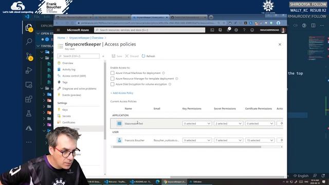This screenshot has width=329, height=185.
Task: Enable Azure Resource Manager for template deployment
Action: click(x=113, y=79)
